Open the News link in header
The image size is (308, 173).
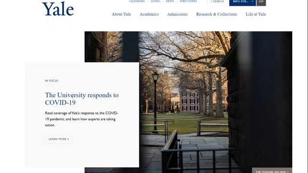click(x=170, y=1)
